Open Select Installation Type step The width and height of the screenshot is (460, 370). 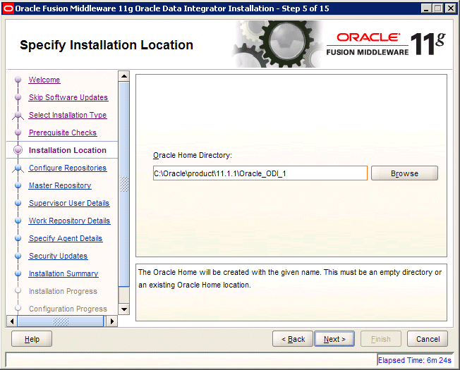click(68, 115)
